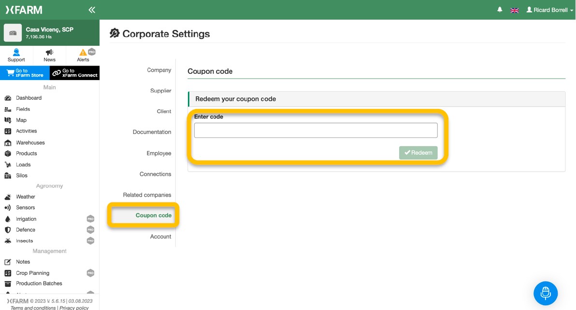The image size is (576, 310).
Task: Click PRO badge next to Crop Planning
Action: point(90,273)
